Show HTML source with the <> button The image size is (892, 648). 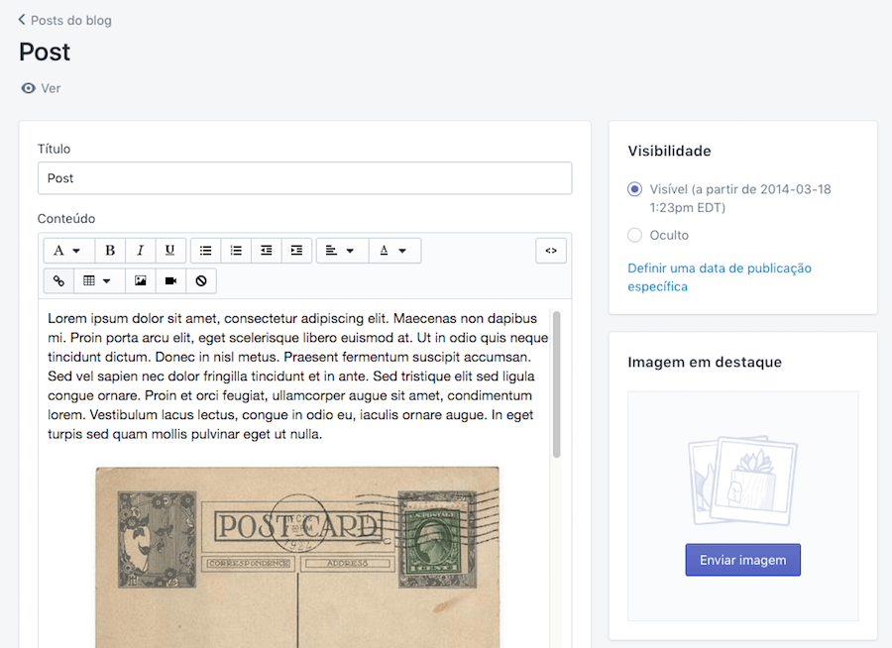pyautogui.click(x=551, y=251)
